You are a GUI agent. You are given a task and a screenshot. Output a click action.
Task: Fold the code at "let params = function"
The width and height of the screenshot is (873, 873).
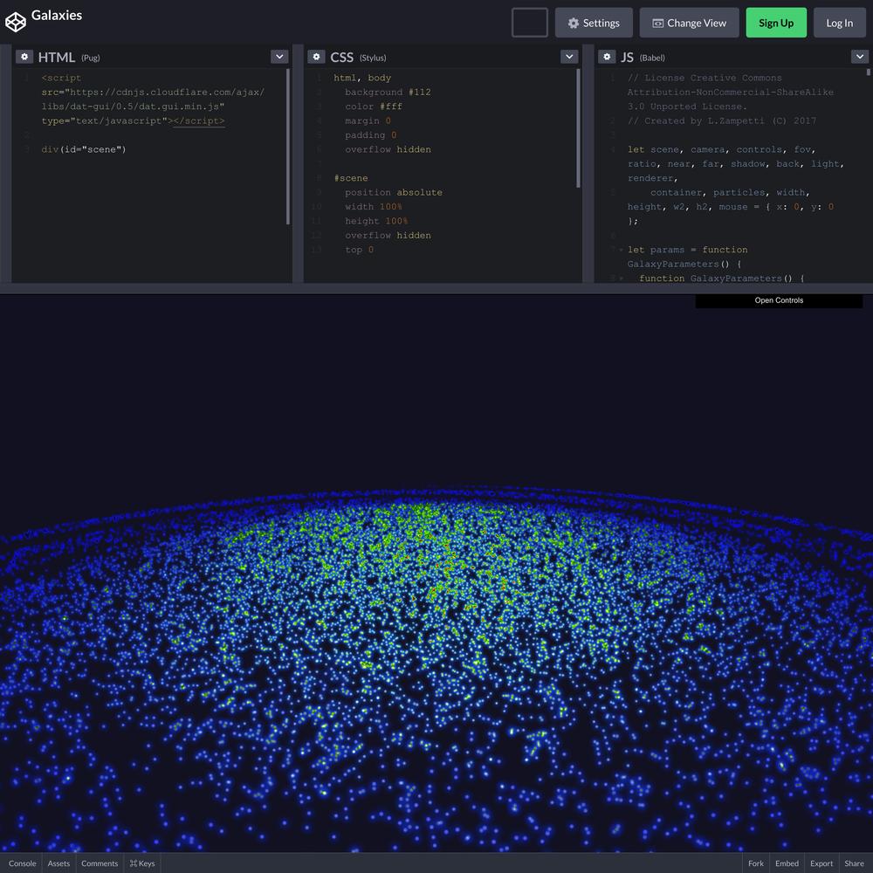pos(620,250)
